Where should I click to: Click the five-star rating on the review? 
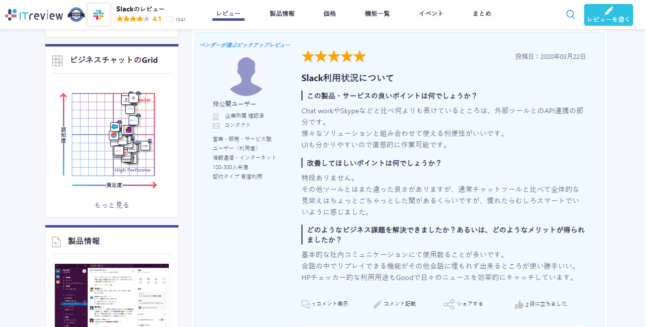(x=333, y=56)
